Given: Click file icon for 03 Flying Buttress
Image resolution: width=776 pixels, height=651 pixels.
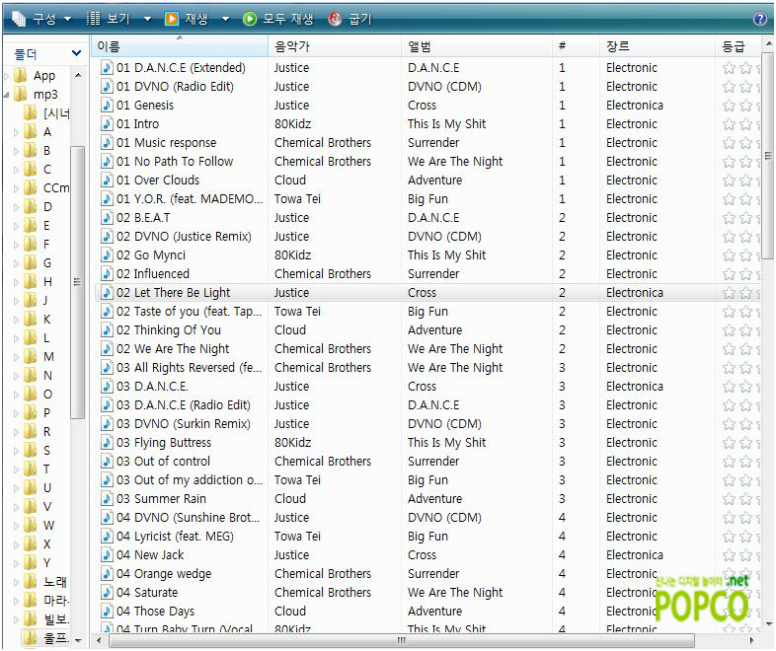Looking at the screenshot, I should pos(107,443).
